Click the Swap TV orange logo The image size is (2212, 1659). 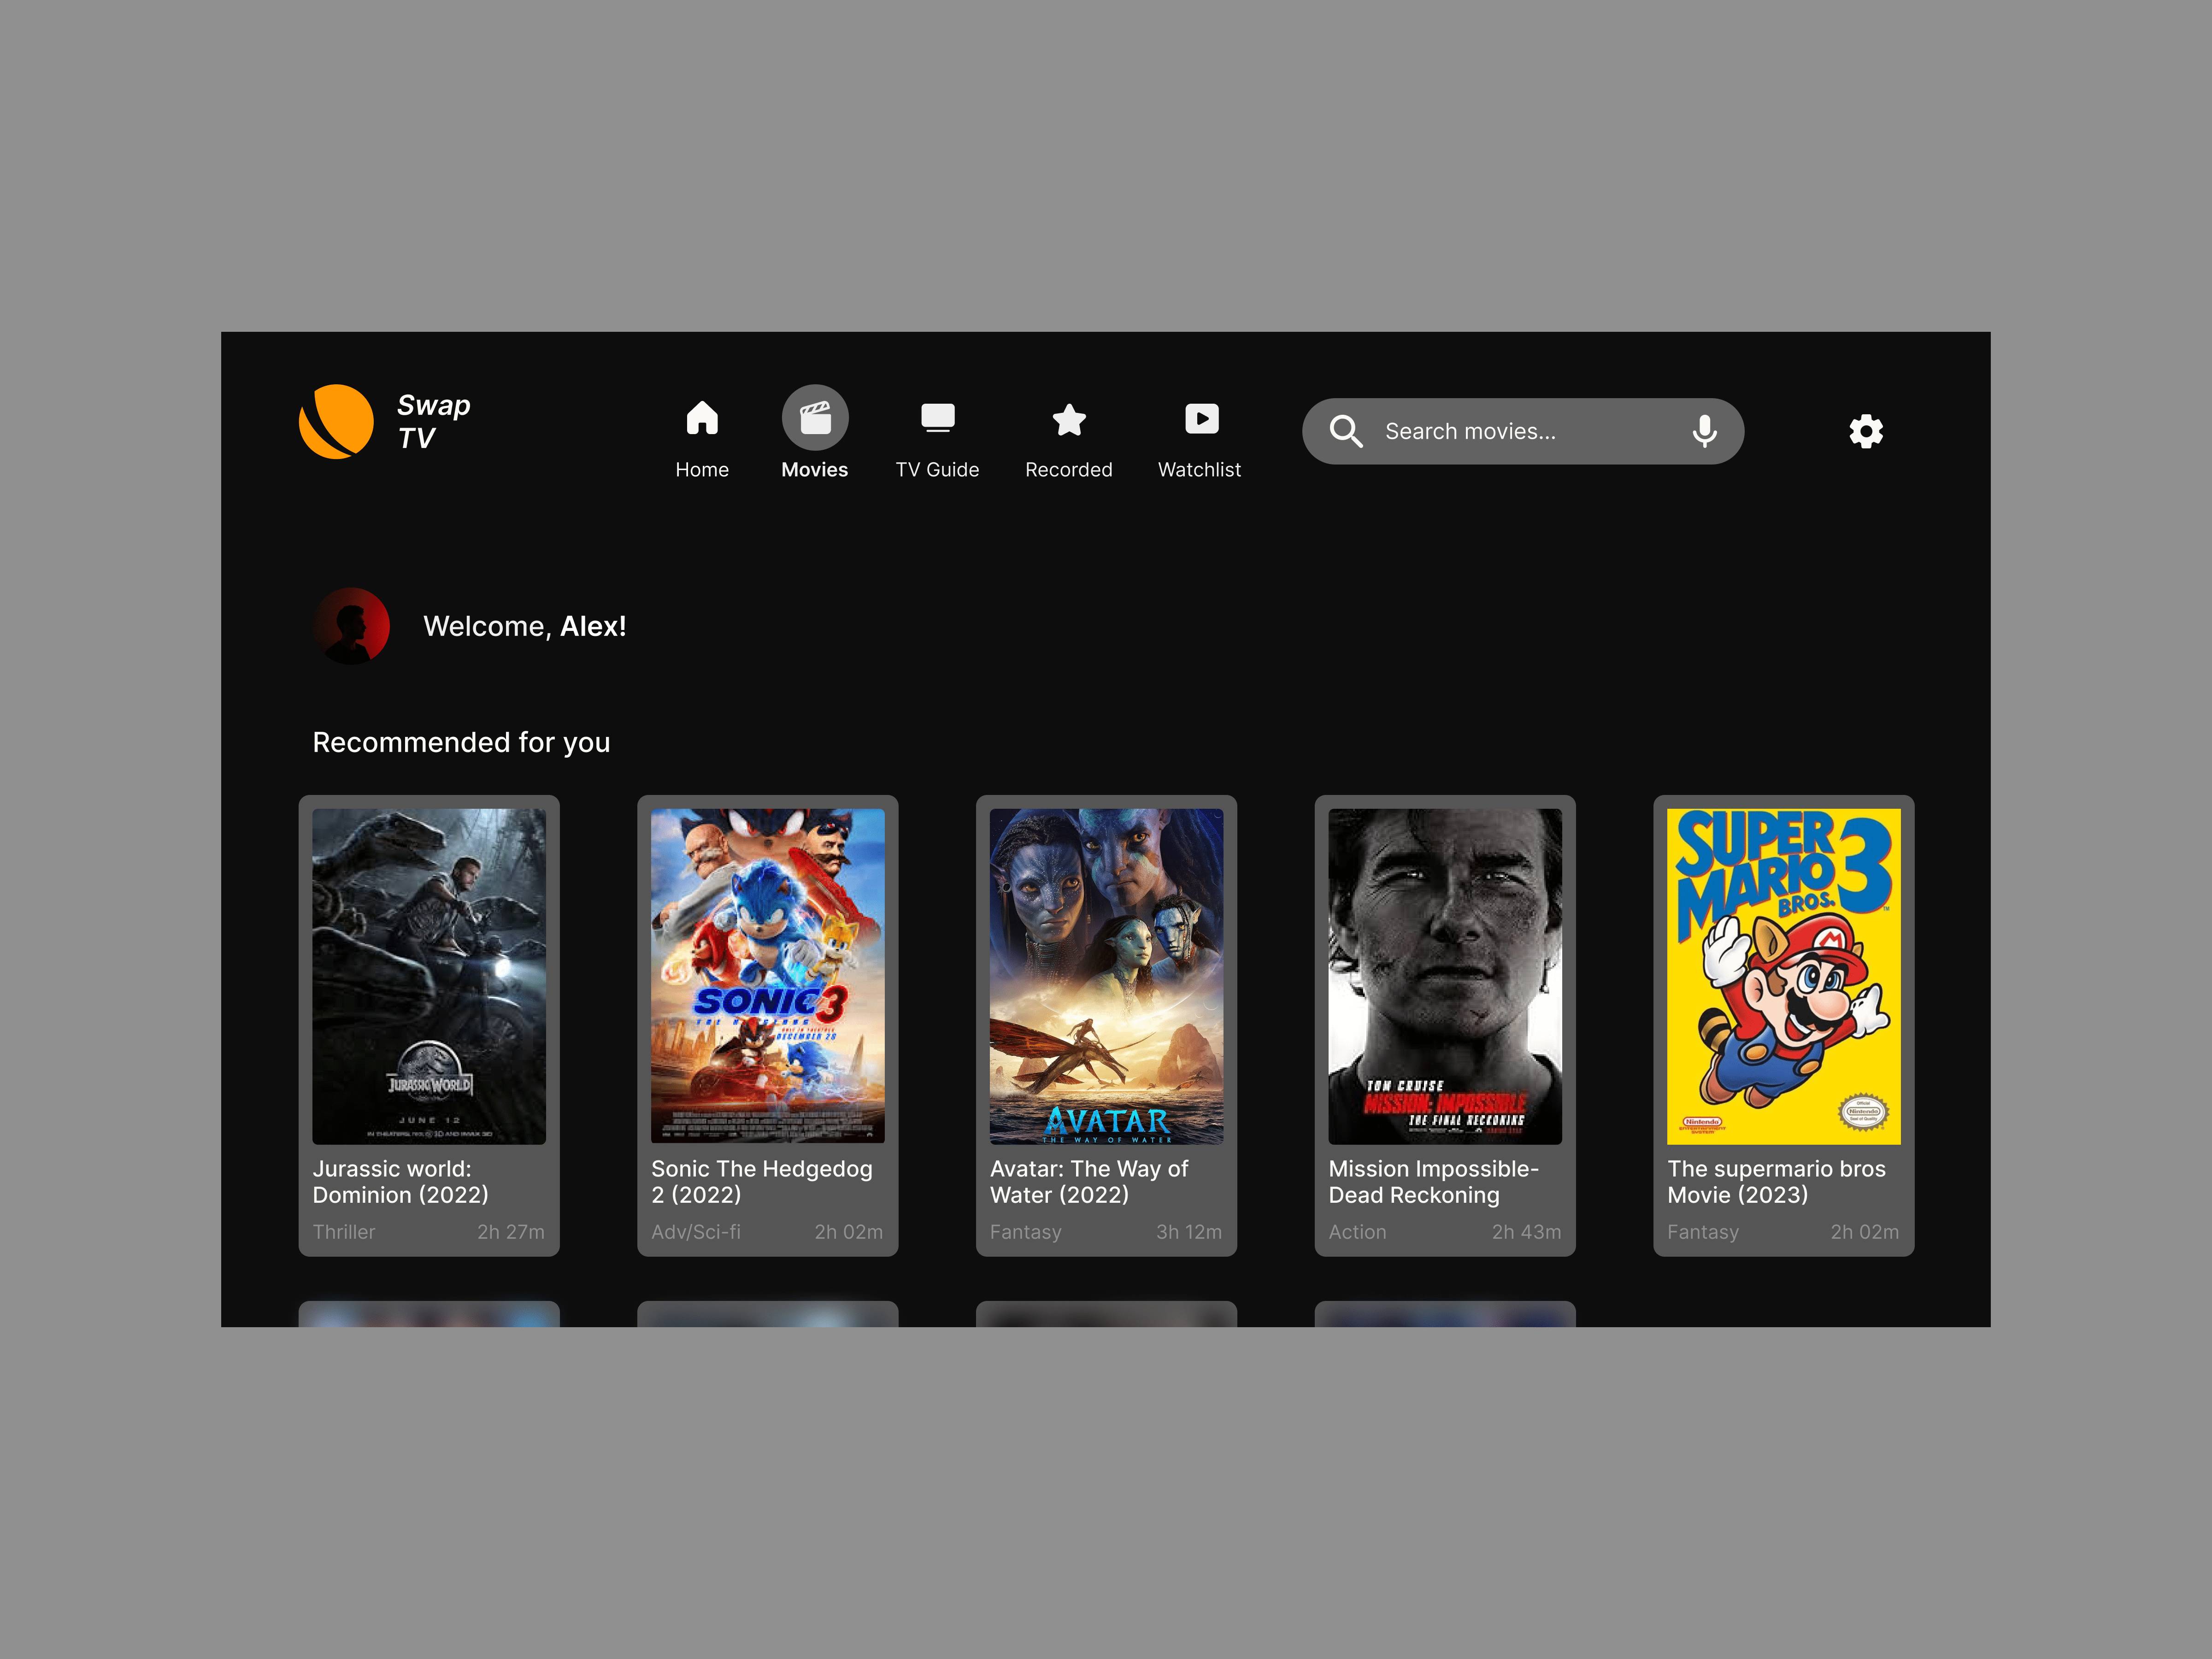coord(336,421)
